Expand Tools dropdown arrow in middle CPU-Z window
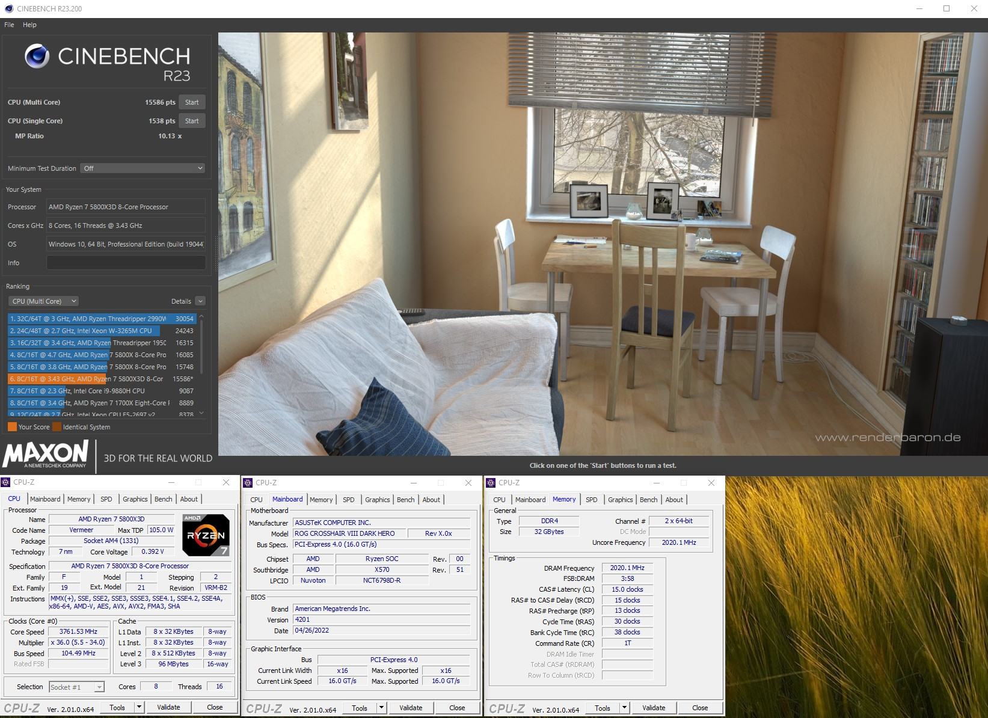This screenshot has width=988, height=718. point(382,708)
